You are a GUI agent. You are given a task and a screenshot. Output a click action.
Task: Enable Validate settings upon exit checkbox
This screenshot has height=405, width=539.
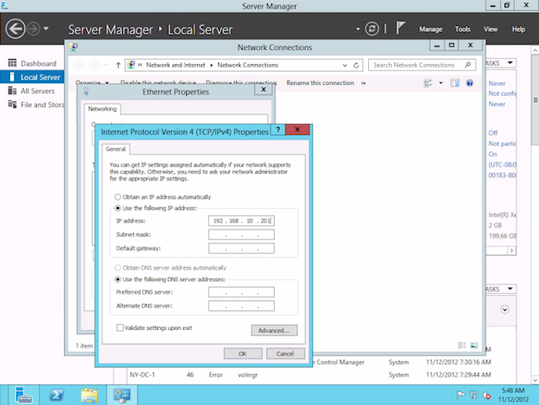coord(120,328)
